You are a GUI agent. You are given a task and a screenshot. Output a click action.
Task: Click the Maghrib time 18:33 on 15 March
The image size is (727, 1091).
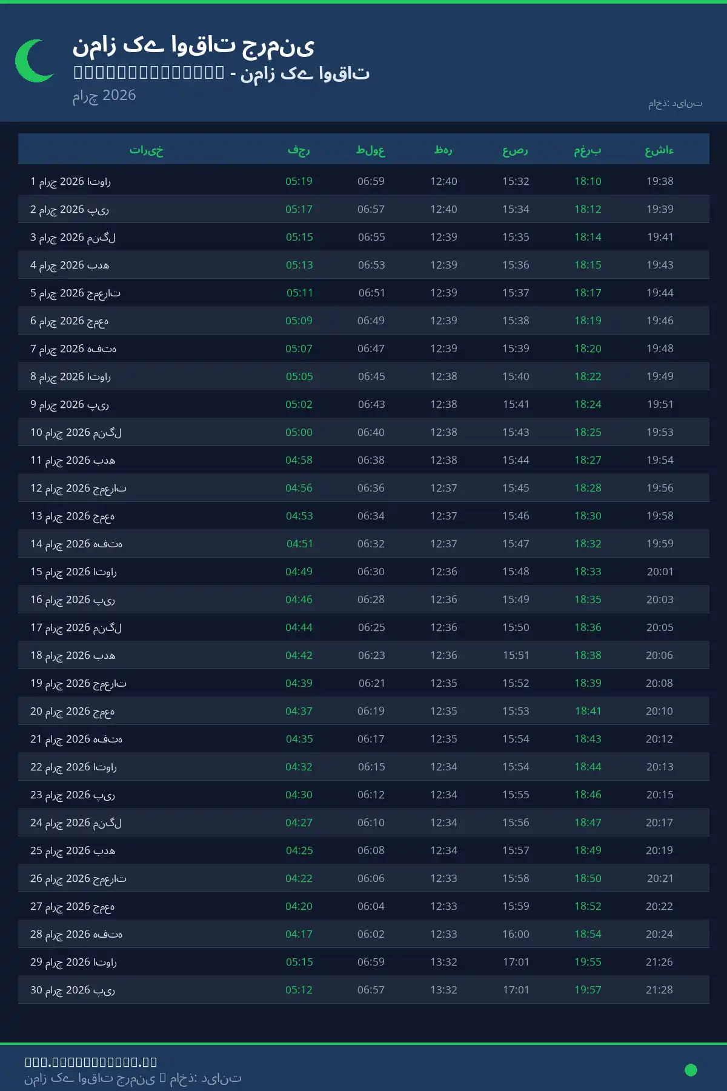point(588,572)
